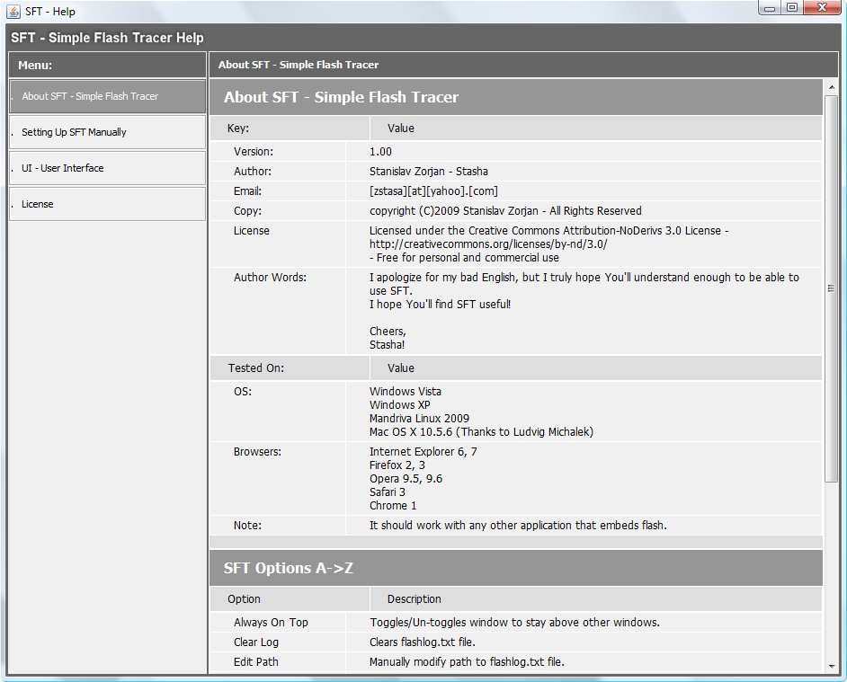Click the SFT Options A->Z heading
The height and width of the screenshot is (682, 847).
[289, 568]
